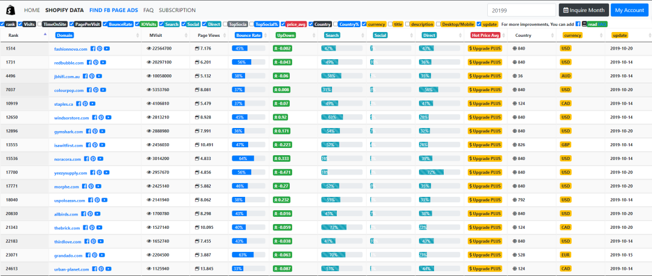Click the eye icon beside 22564700
This screenshot has width=652, height=276.
coord(149,49)
